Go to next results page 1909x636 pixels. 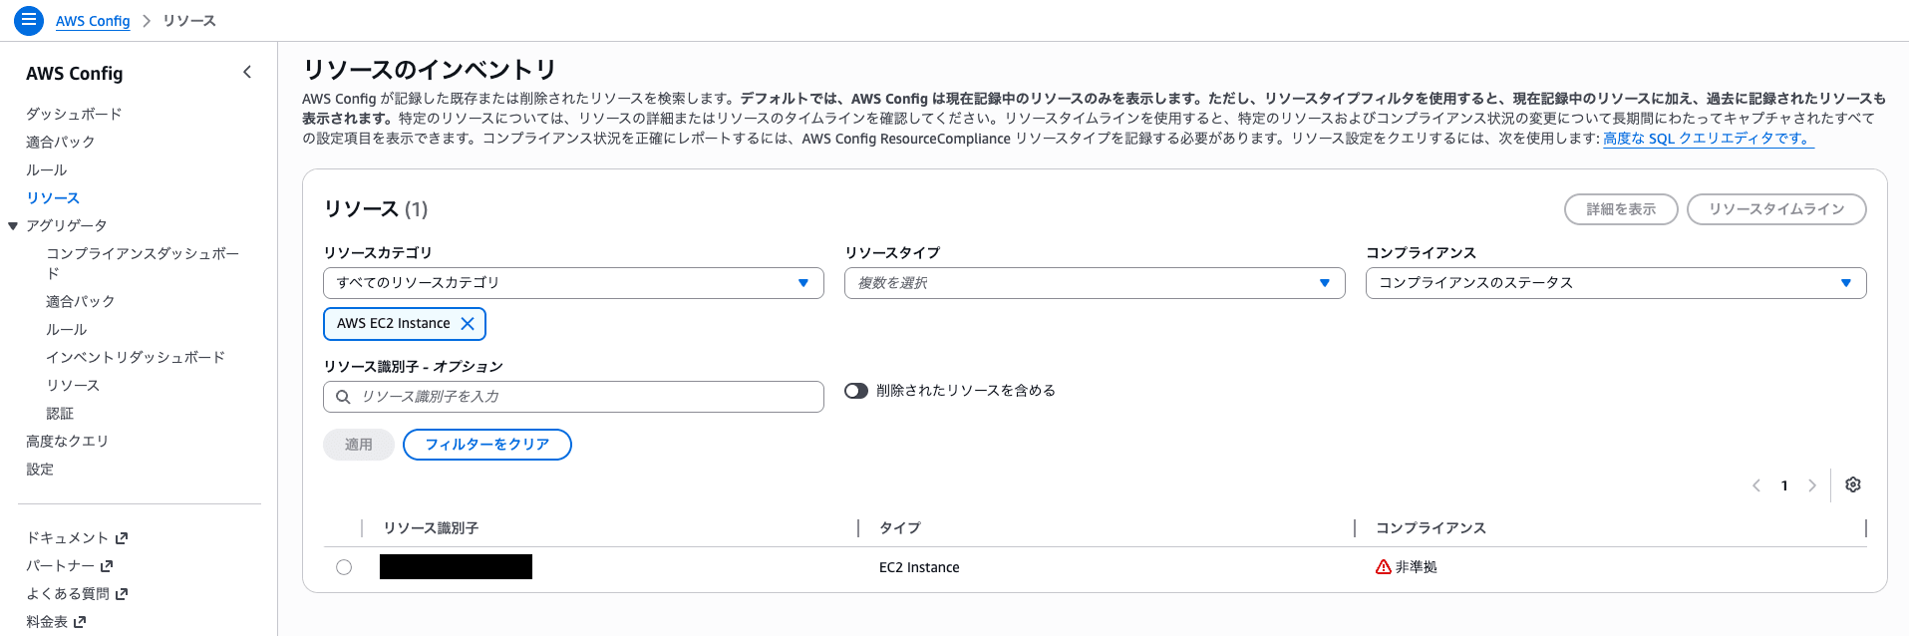[x=1812, y=485]
